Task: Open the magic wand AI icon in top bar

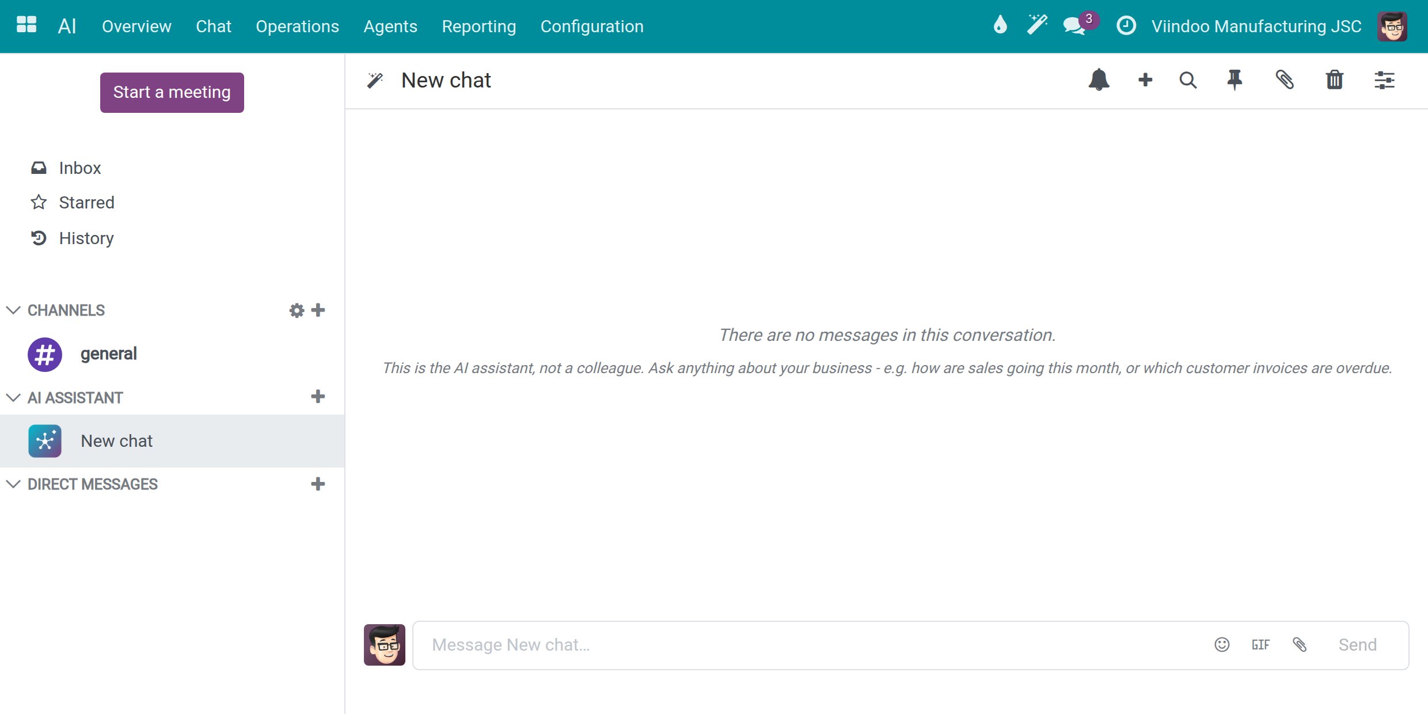Action: (1037, 25)
